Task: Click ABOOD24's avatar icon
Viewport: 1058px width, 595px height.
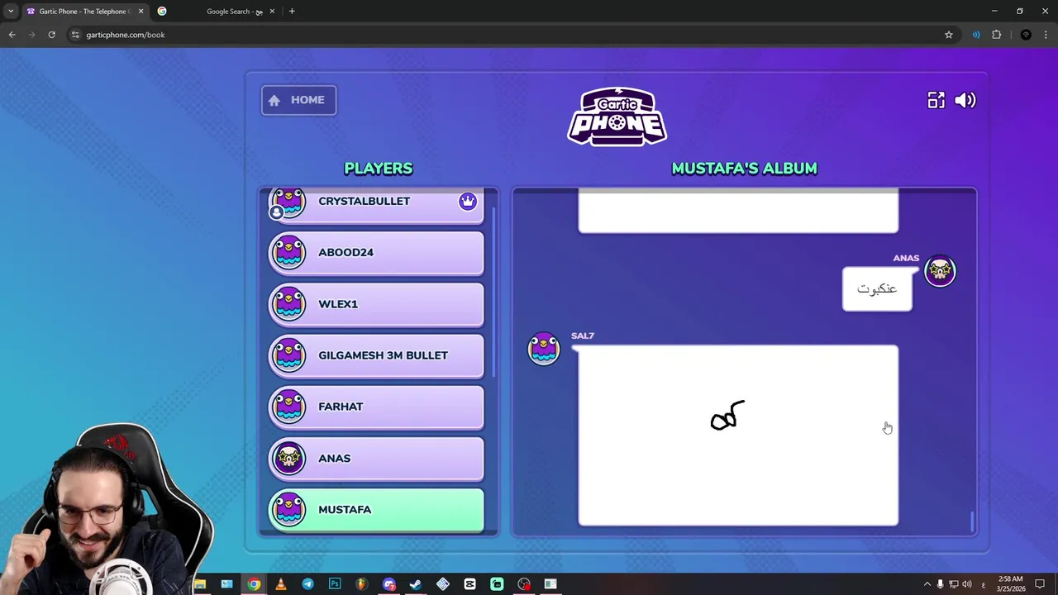Action: pyautogui.click(x=289, y=252)
